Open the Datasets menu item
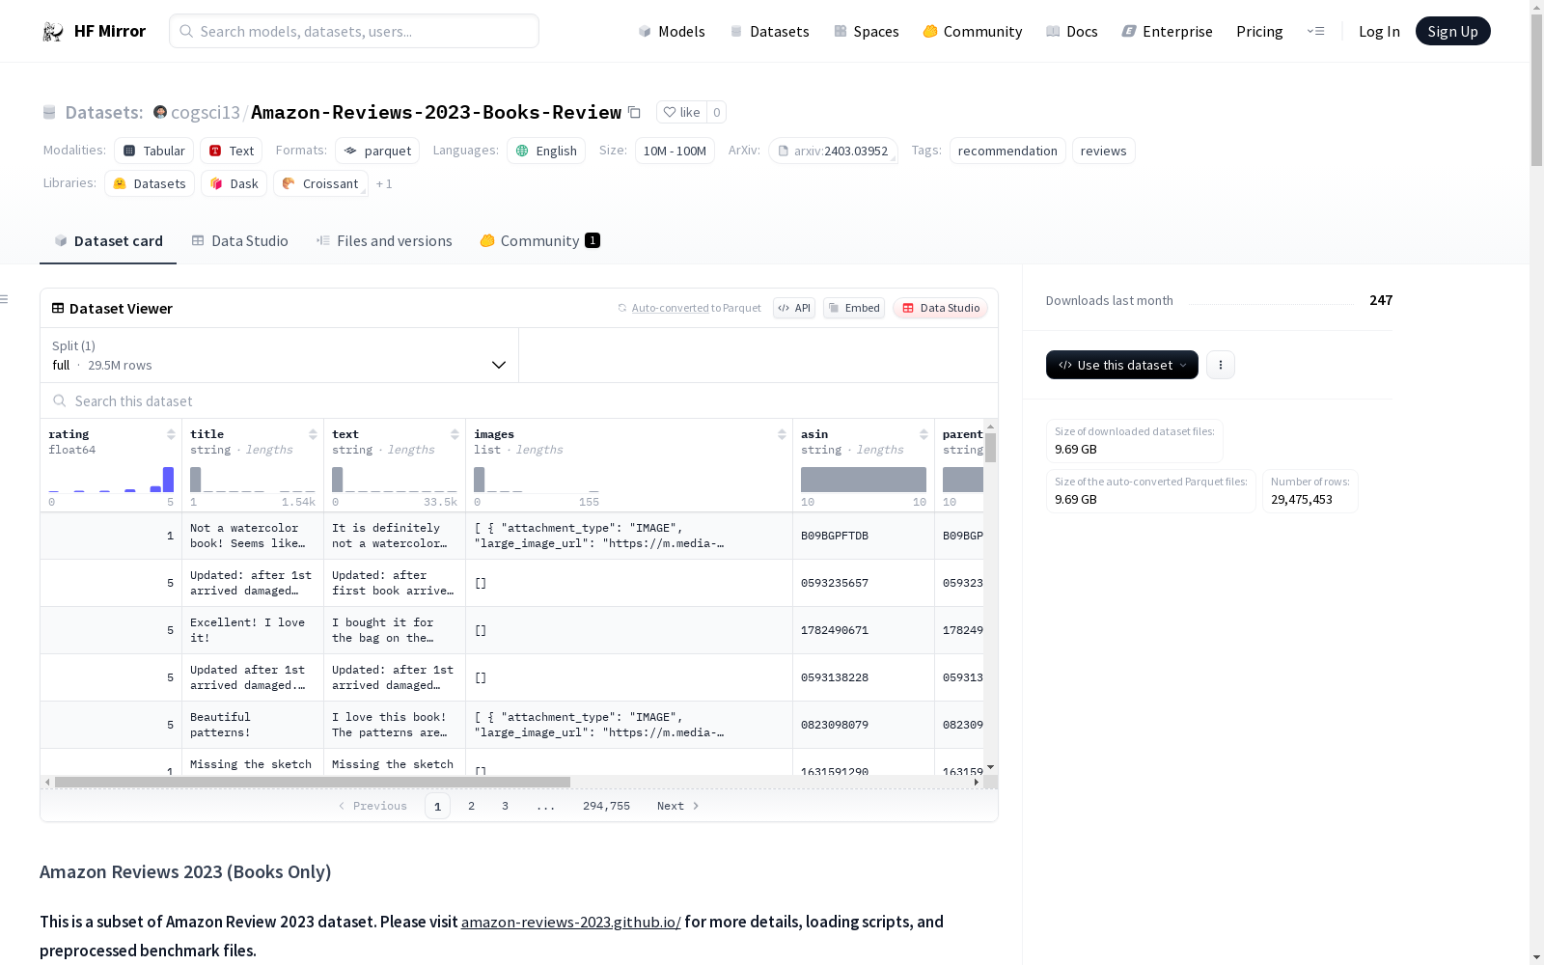This screenshot has width=1544, height=965. click(769, 31)
